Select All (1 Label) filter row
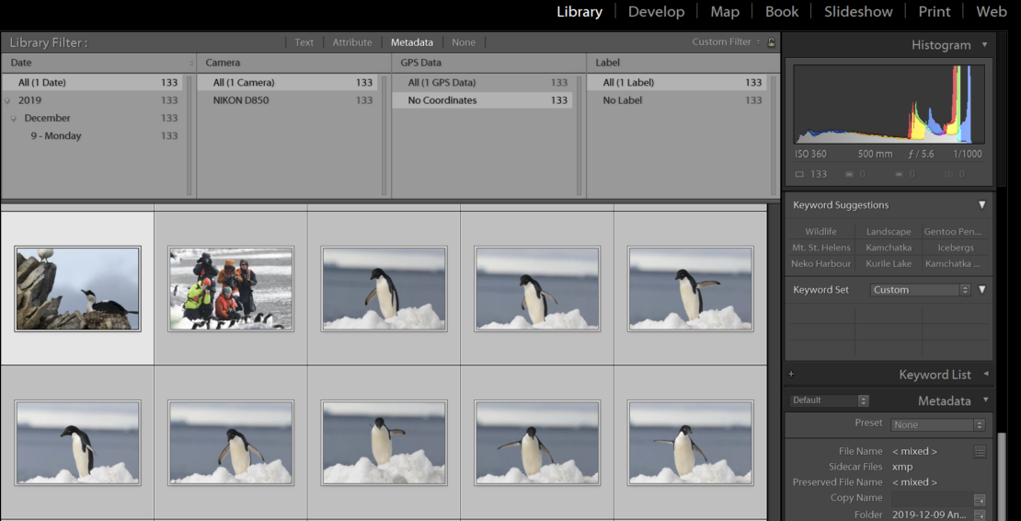The width and height of the screenshot is (1021, 521). click(677, 83)
